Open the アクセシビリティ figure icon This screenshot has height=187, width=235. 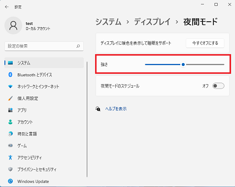tap(10, 157)
